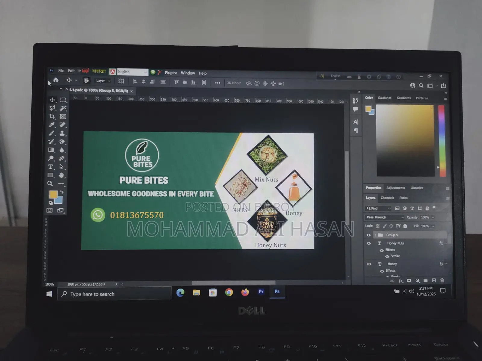Collapse Honey Nuts layer effects list

pos(446,243)
